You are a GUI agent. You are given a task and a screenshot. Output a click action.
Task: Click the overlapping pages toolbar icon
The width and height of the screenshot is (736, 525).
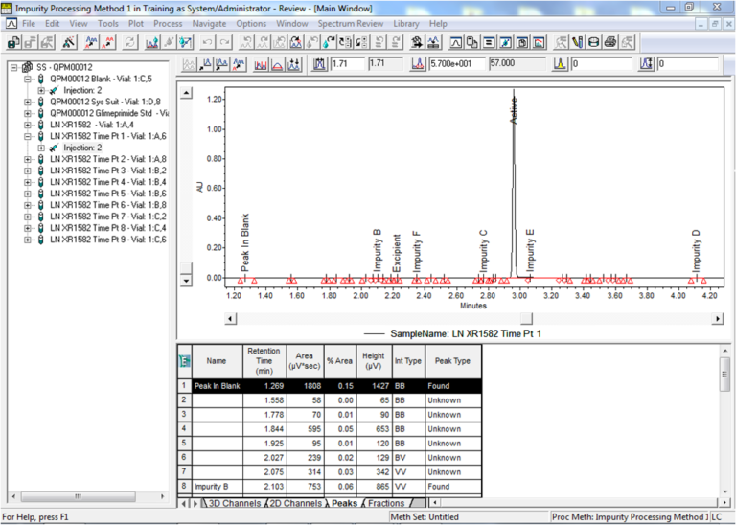tap(471, 43)
